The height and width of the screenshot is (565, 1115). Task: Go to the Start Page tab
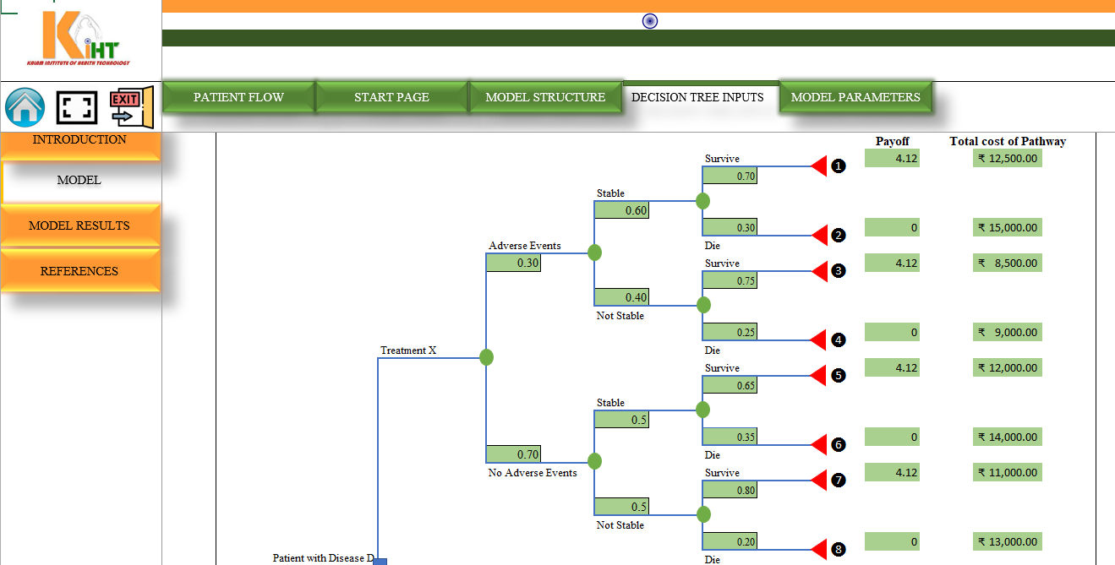(x=391, y=97)
